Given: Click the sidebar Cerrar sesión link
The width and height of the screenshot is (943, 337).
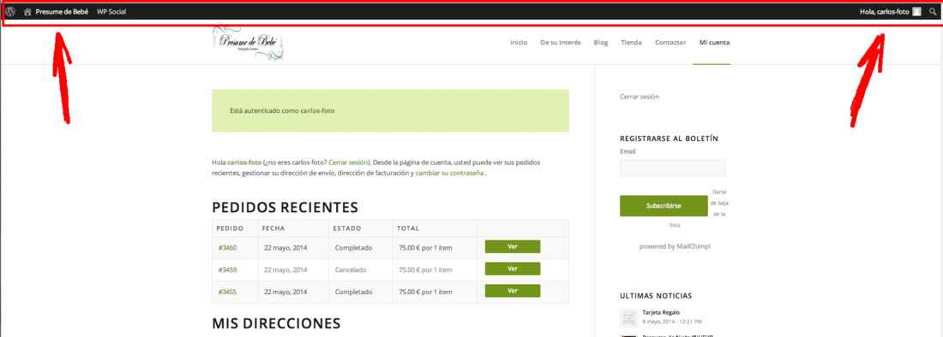Looking at the screenshot, I should [640, 97].
